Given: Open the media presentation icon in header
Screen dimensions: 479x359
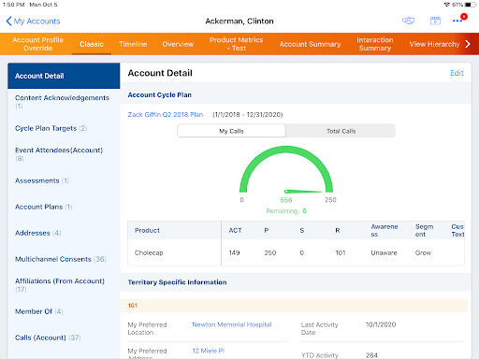Looking at the screenshot, I should [435, 21].
